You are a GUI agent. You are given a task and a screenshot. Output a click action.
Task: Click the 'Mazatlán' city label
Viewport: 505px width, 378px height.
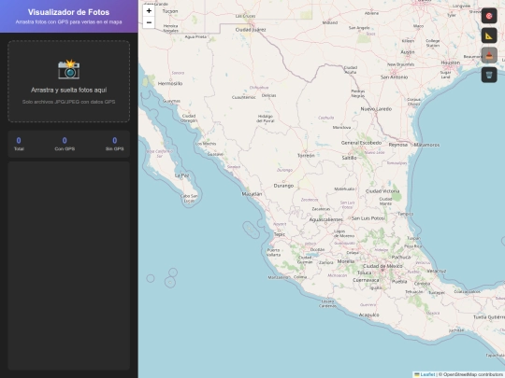[x=252, y=194]
